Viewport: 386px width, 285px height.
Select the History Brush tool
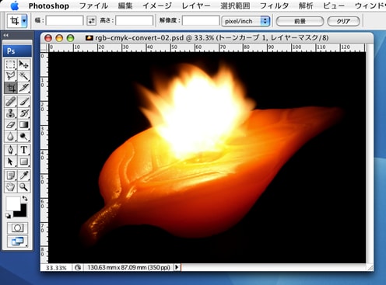(x=24, y=113)
